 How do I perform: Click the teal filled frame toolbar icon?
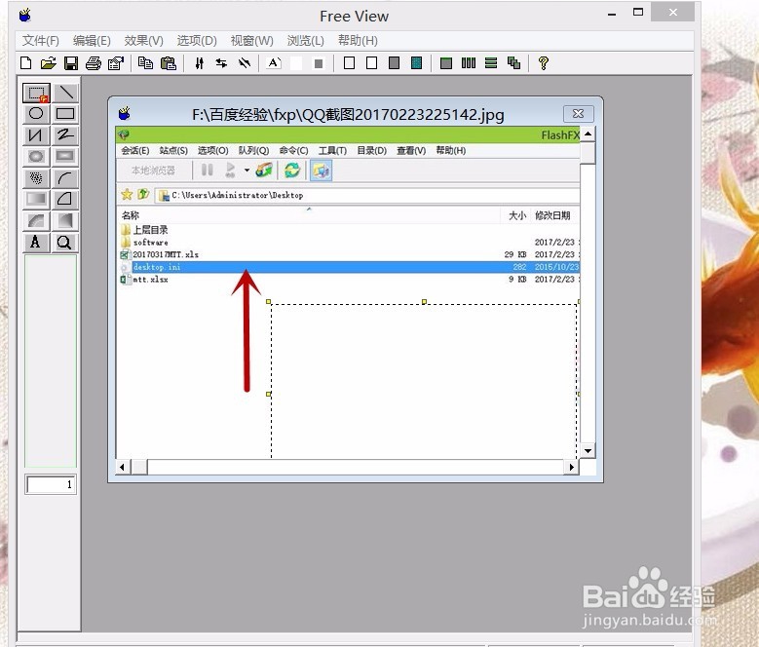click(x=416, y=63)
